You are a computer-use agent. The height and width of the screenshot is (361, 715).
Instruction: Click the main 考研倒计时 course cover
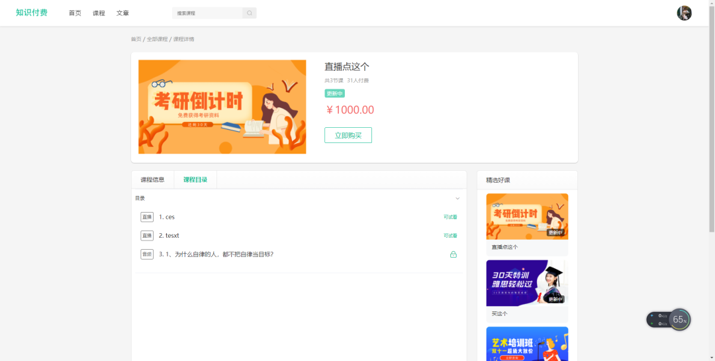tap(222, 107)
